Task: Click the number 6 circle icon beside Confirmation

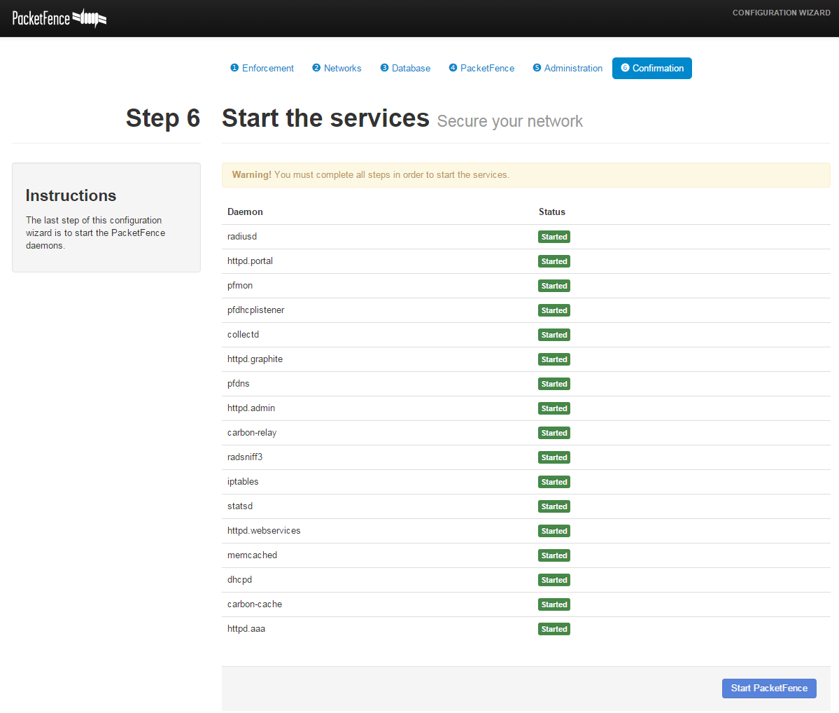Action: point(625,68)
